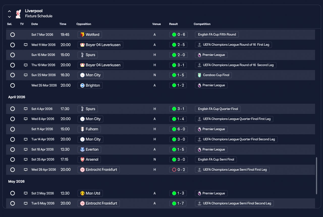The width and height of the screenshot is (323, 217).
Task: Open the 1 - 5 Carabao Cup Final result
Action: coord(178,75)
